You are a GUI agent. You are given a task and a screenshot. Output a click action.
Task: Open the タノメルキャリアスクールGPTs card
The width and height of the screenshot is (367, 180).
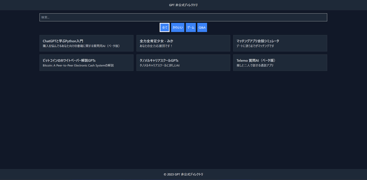[183, 63]
